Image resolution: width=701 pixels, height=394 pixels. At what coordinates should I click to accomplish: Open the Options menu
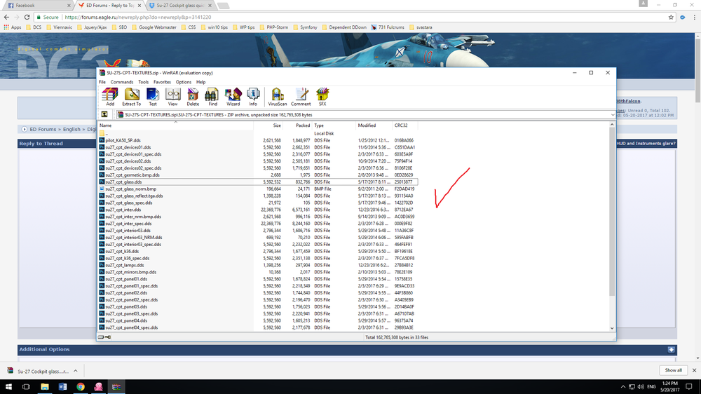[x=183, y=82]
